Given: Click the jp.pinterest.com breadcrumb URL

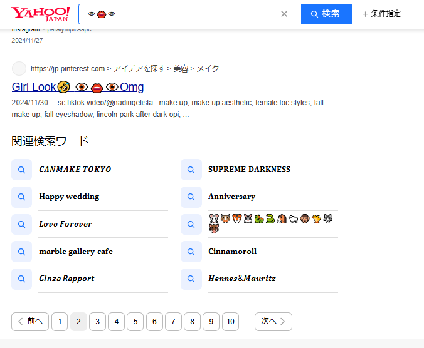Looking at the screenshot, I should point(68,69).
